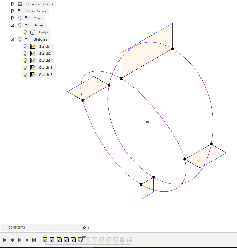The image size is (237, 248).
Task: Click the Named Views folder icon
Action: [x=20, y=11]
